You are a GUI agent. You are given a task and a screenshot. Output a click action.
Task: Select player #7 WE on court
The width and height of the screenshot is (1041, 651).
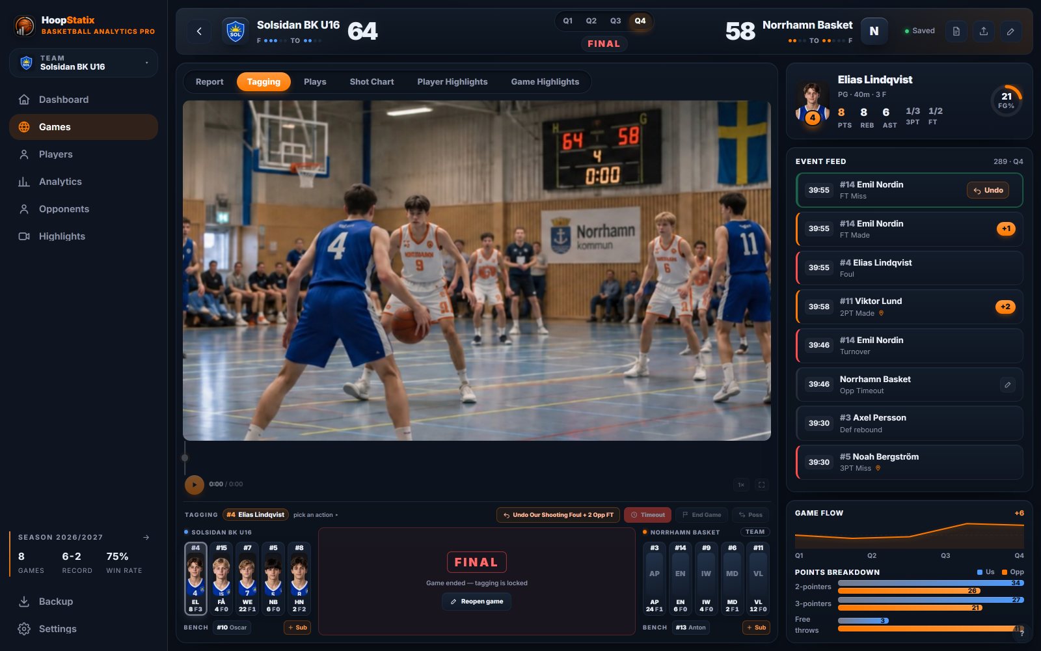(x=247, y=579)
